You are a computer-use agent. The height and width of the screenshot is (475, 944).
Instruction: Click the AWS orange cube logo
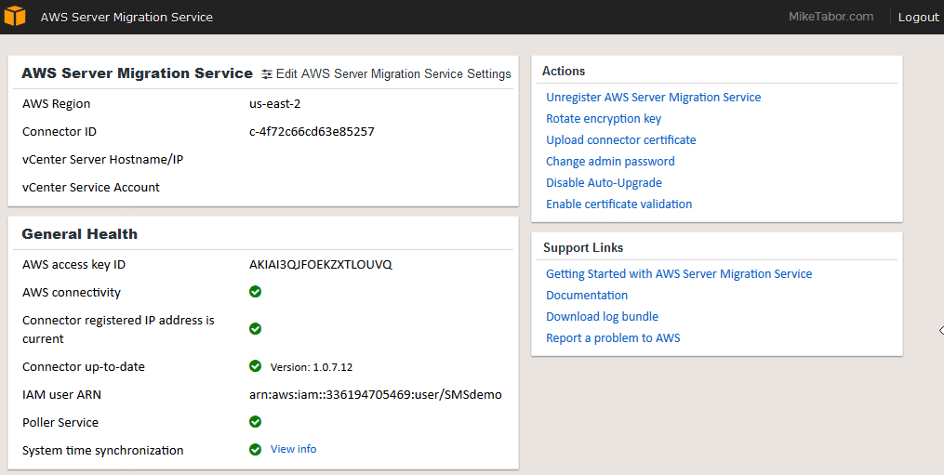click(x=15, y=16)
